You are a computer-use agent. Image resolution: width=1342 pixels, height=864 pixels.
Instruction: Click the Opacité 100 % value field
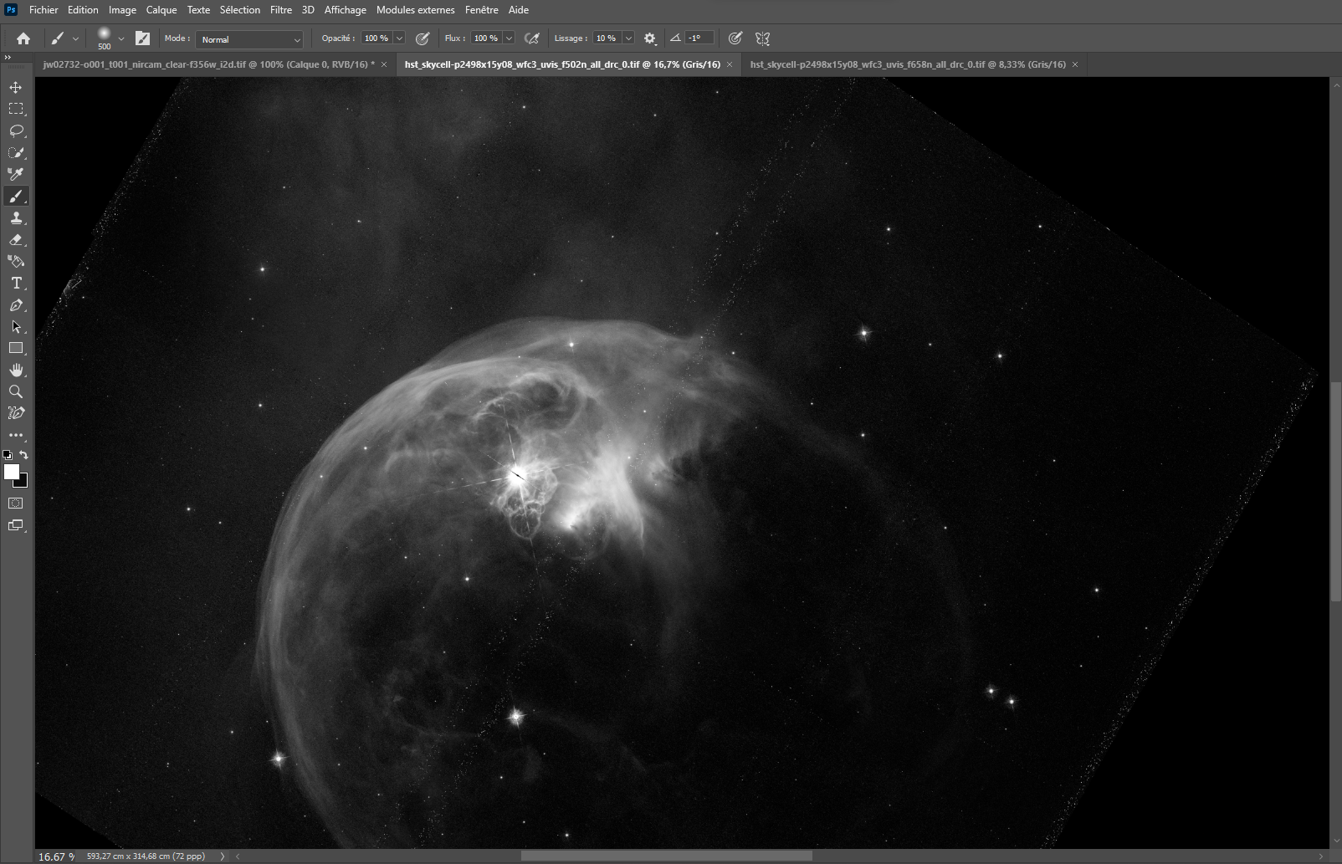click(376, 38)
